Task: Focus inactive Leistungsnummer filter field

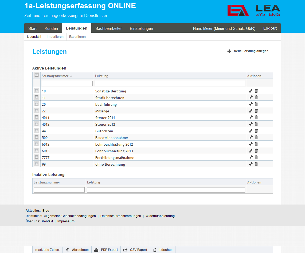Action: 59,190
